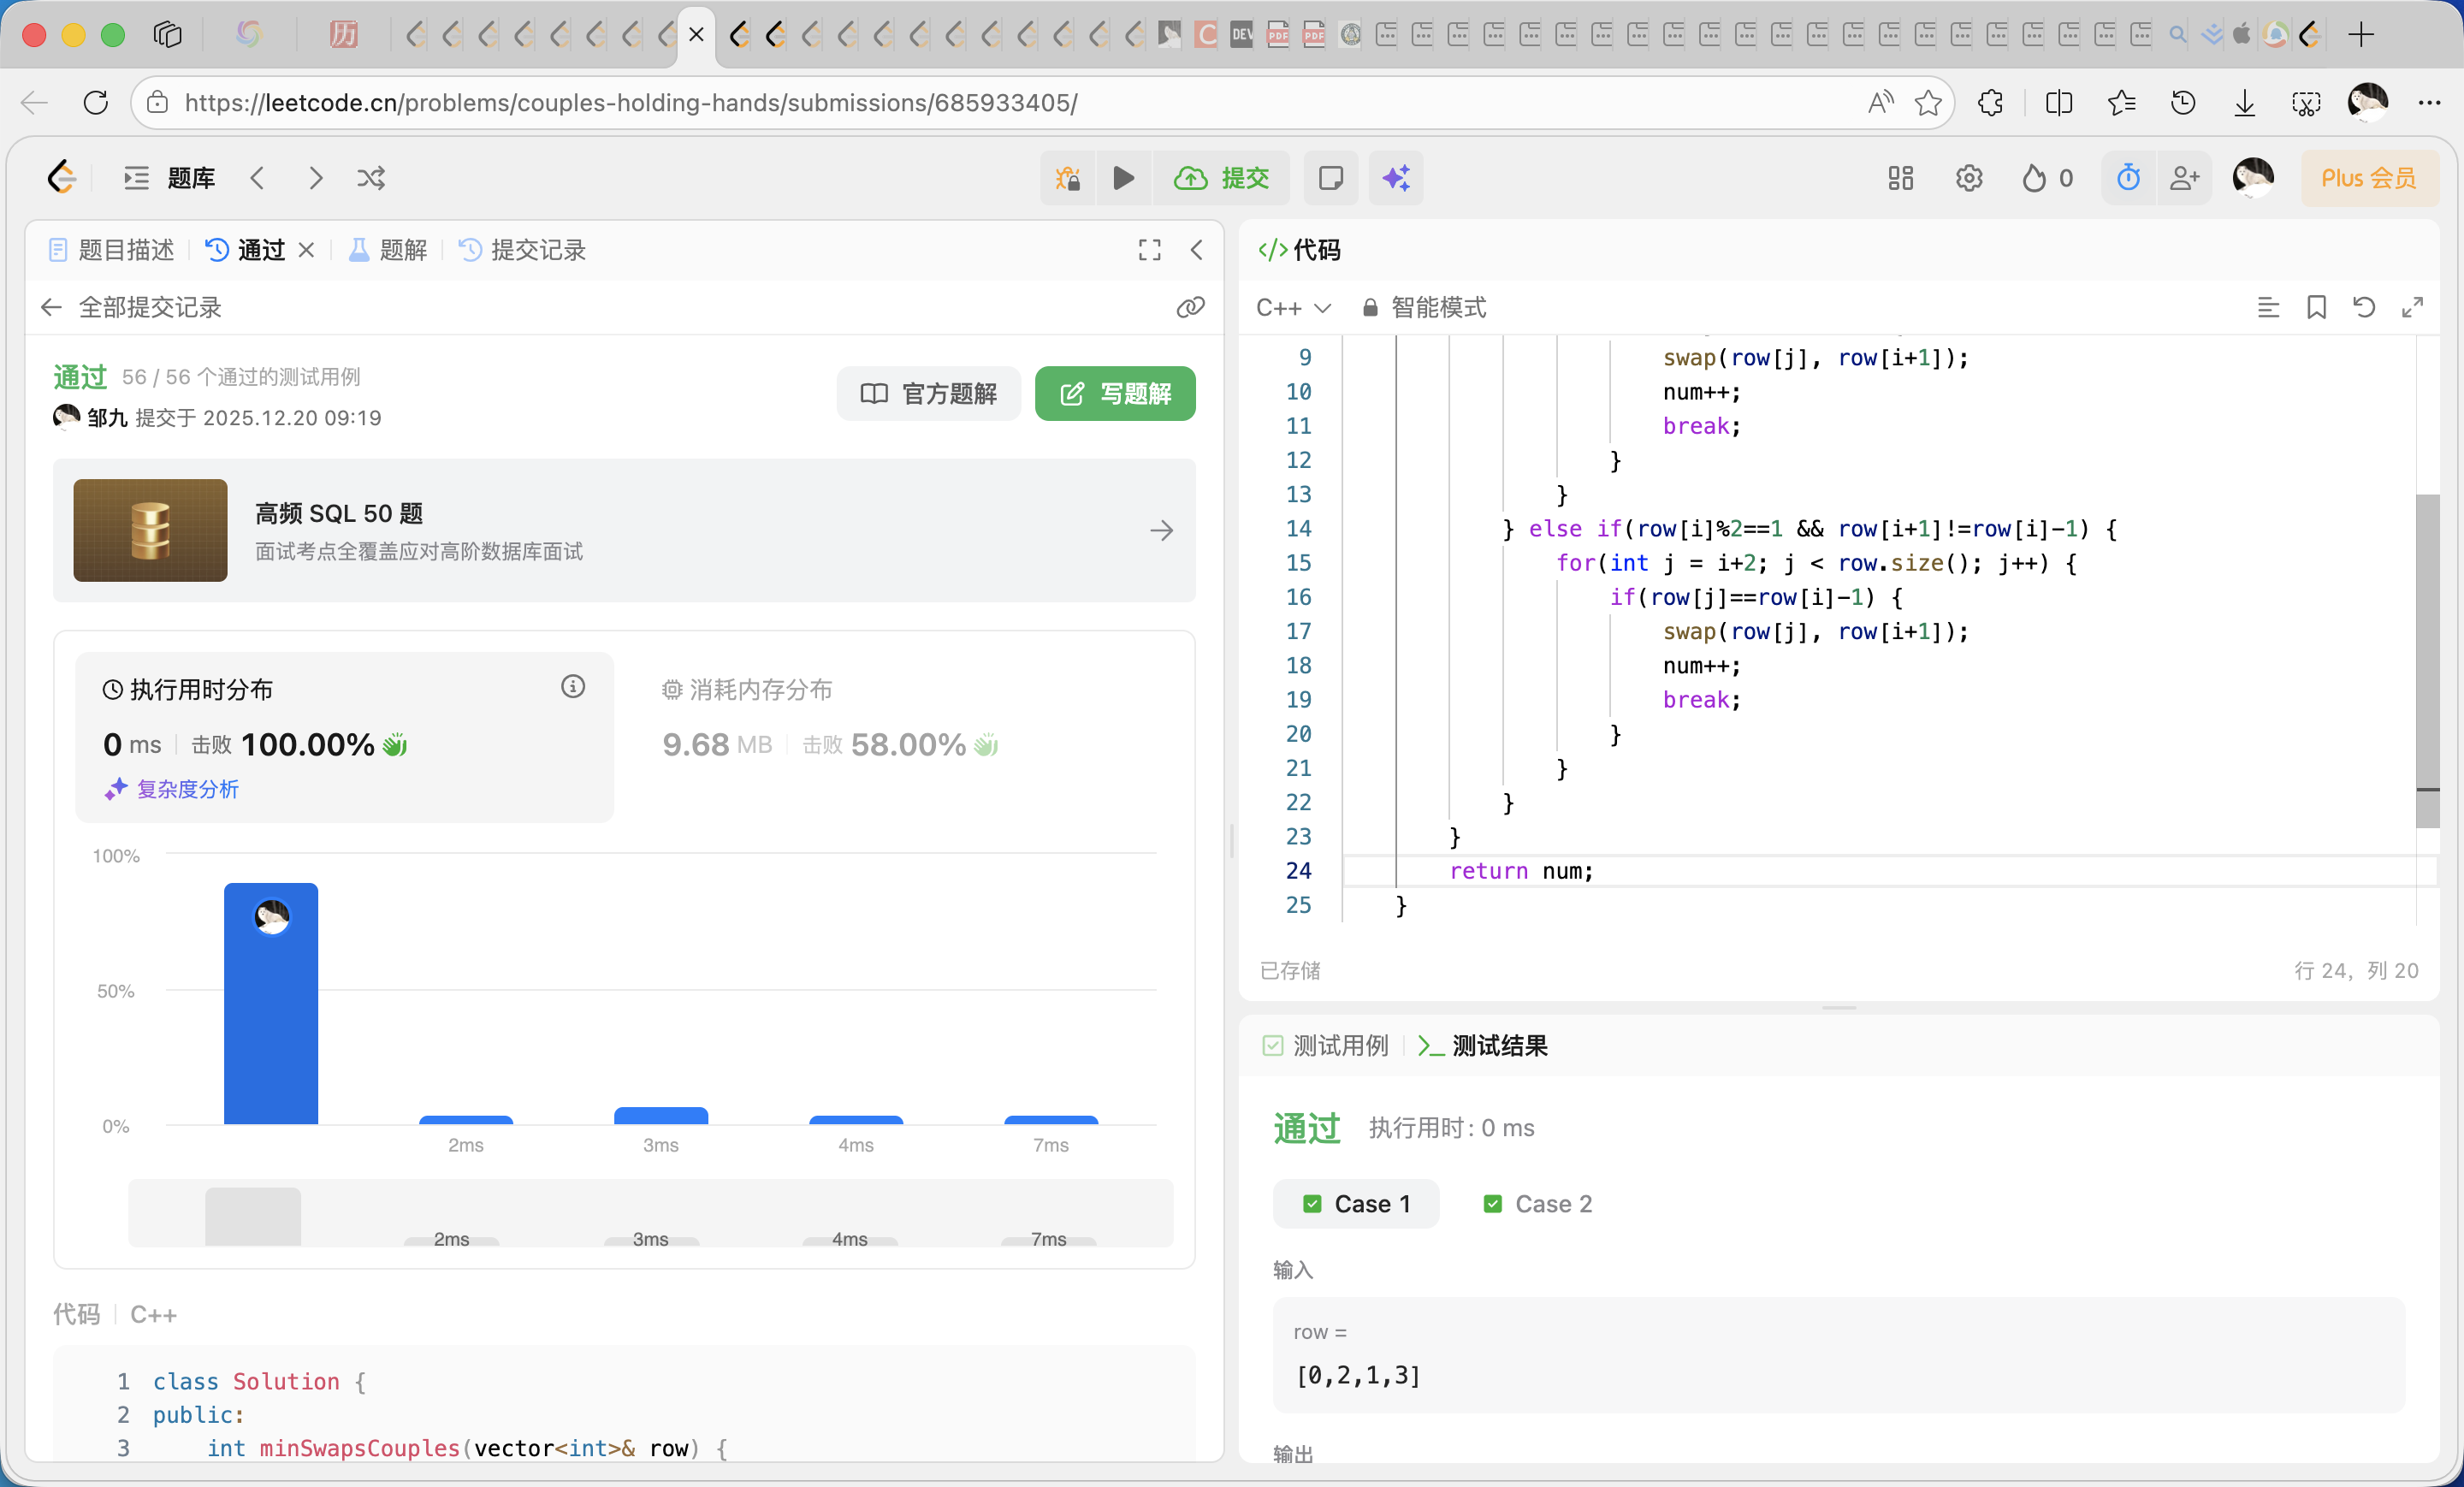Click the 写题解 green button
The width and height of the screenshot is (2464, 1487).
(1115, 393)
